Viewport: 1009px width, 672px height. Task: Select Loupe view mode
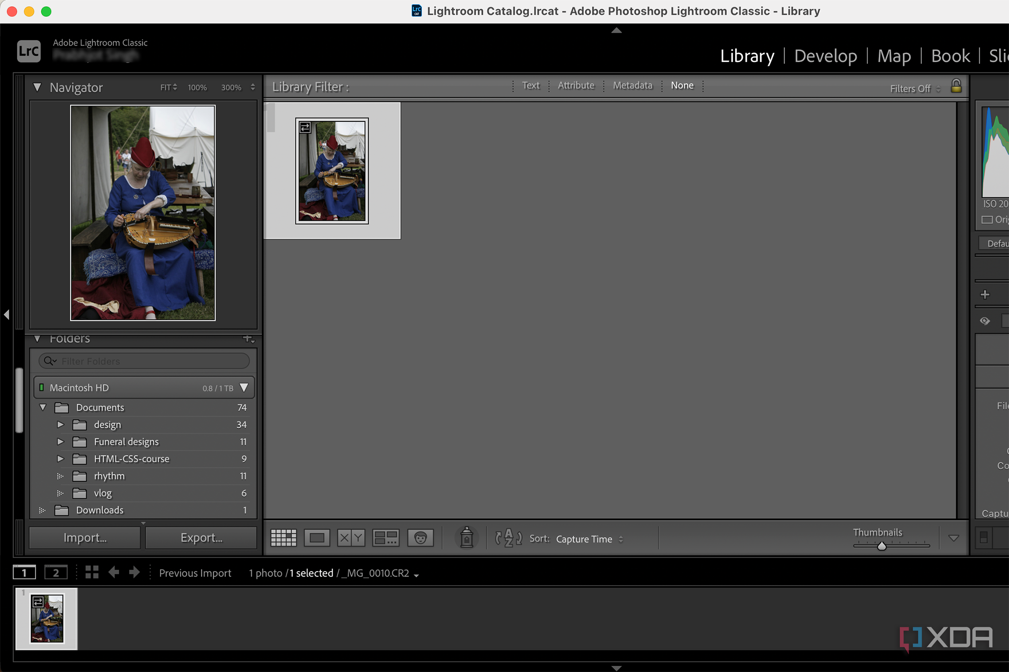coord(317,538)
